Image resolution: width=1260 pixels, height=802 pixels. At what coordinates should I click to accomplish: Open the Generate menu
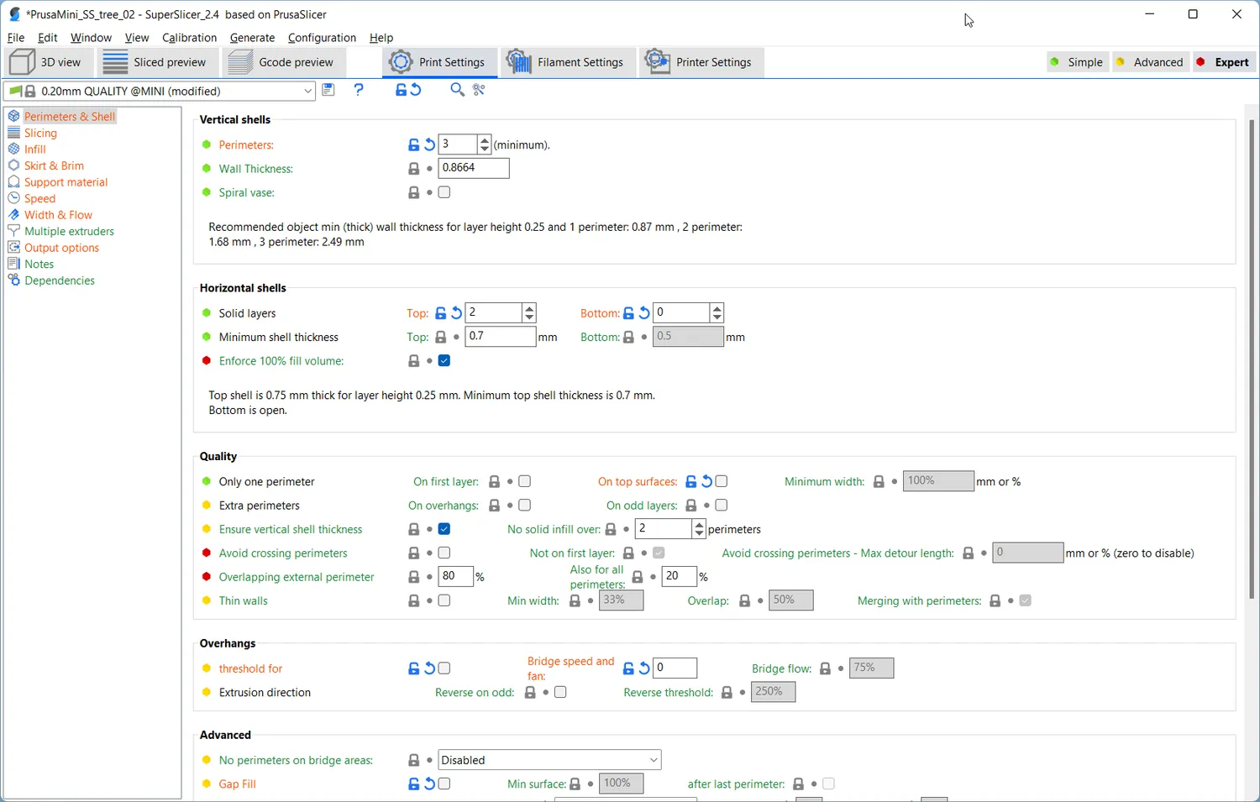pos(252,38)
